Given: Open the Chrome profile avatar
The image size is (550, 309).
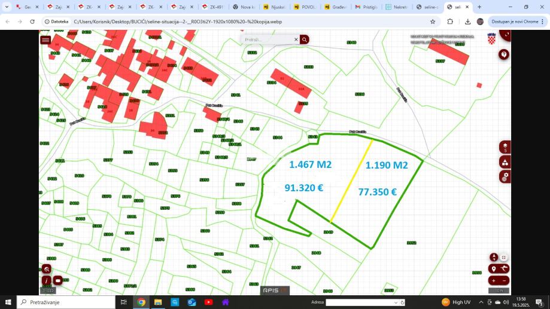Looking at the screenshot, I should (x=480, y=22).
